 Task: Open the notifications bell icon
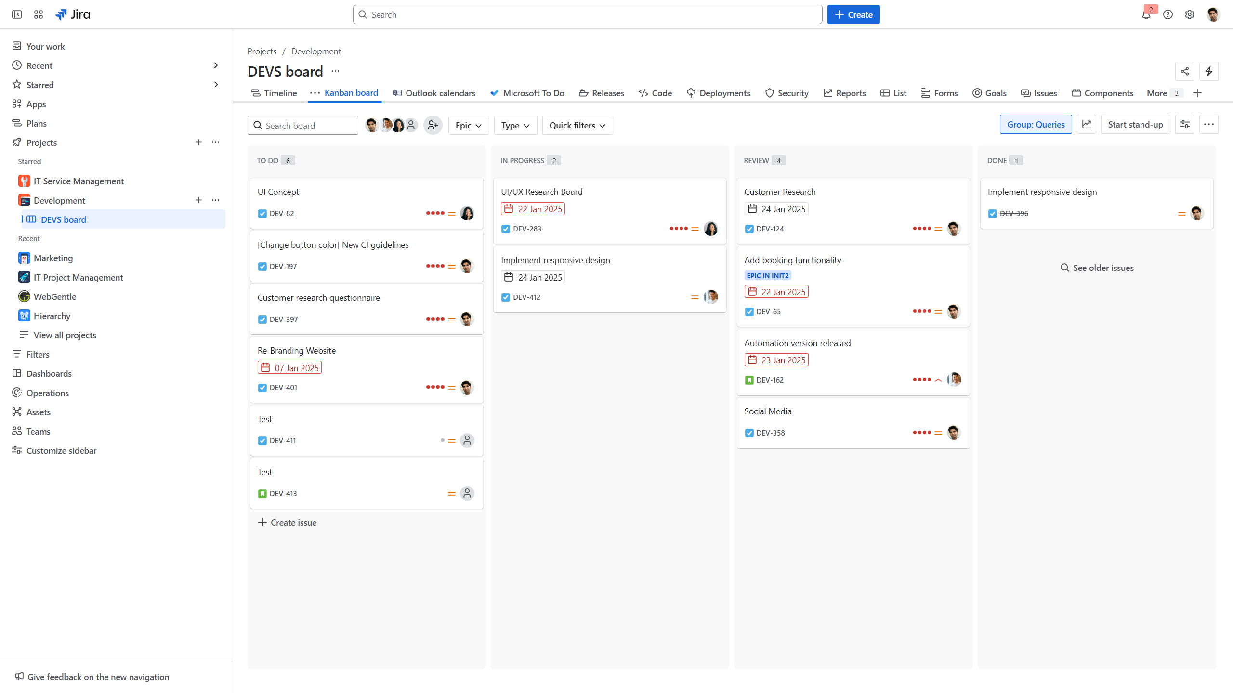(x=1146, y=15)
